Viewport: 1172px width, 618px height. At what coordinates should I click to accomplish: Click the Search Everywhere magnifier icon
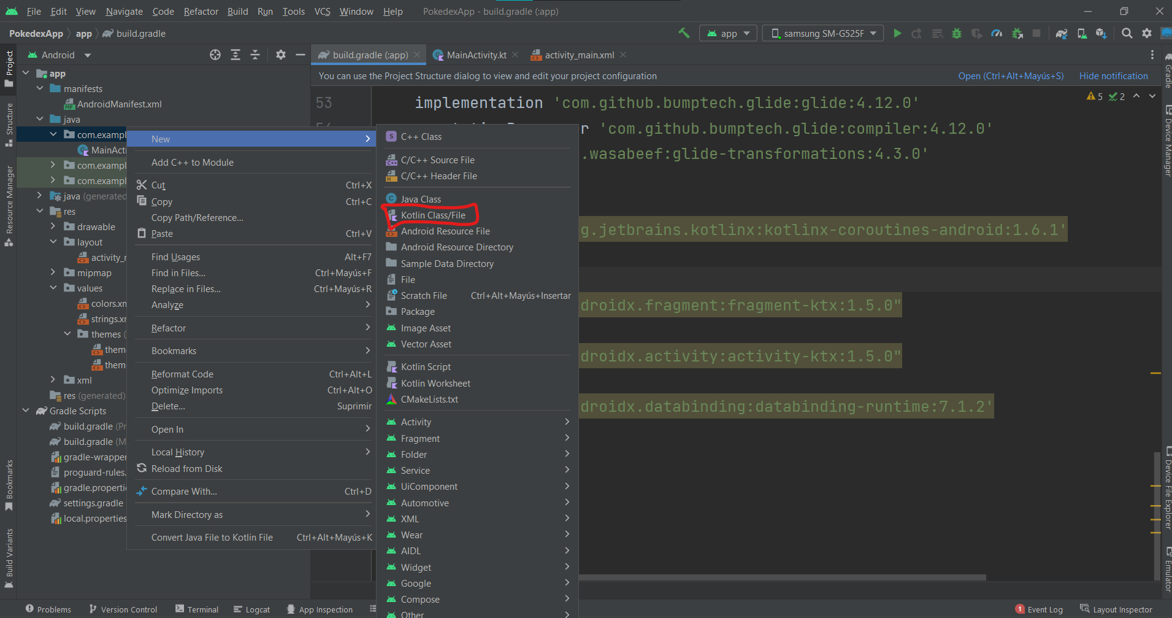[1127, 34]
